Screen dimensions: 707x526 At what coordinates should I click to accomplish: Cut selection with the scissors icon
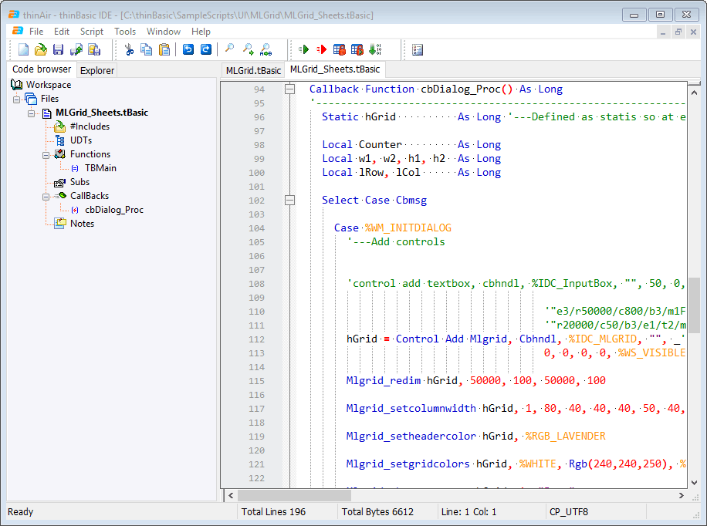(x=130, y=49)
